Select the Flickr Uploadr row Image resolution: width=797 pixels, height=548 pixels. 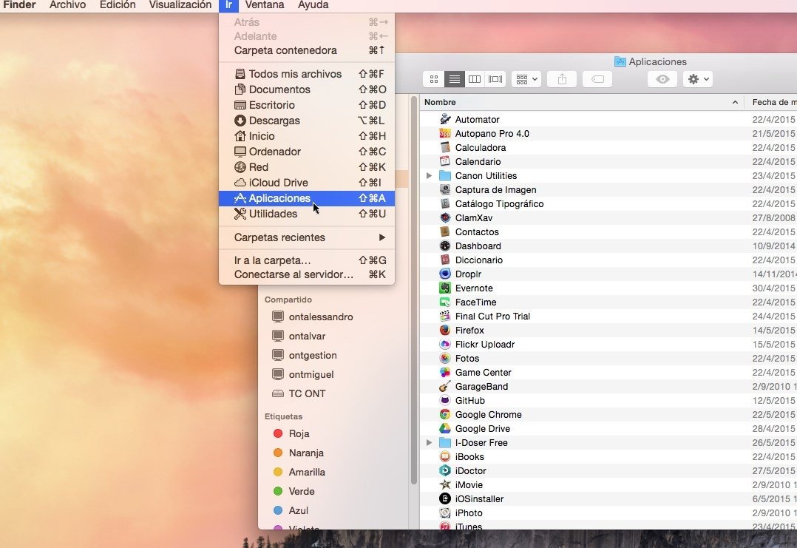608,344
